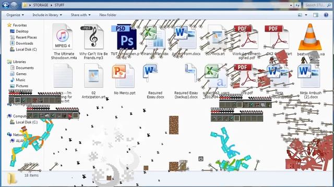The width and height of the screenshot is (334, 187).
Task: Select the No Mercy.ppt PowerPoint icon
Action: [123, 76]
